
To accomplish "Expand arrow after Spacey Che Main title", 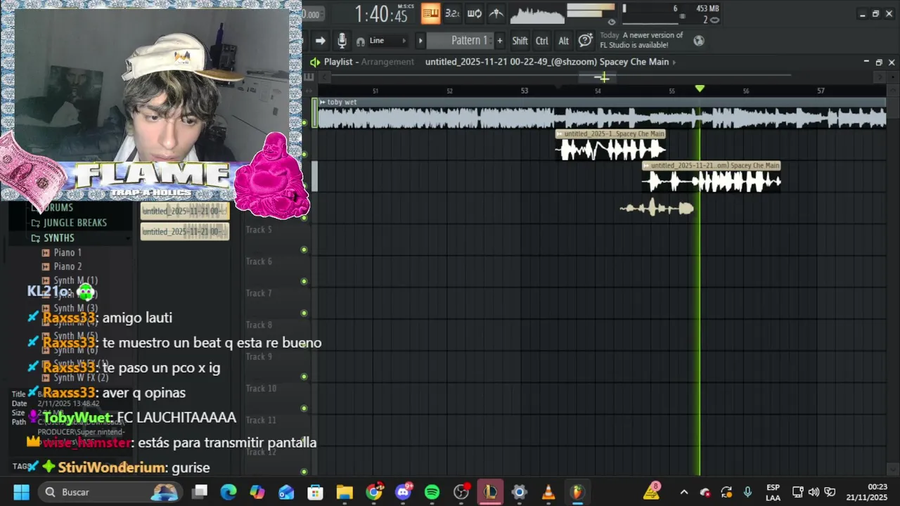I will pos(674,62).
